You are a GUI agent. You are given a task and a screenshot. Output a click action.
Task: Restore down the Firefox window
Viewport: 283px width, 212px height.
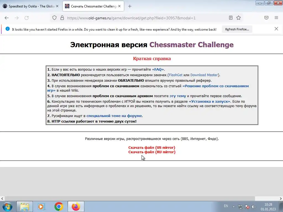click(269, 3)
